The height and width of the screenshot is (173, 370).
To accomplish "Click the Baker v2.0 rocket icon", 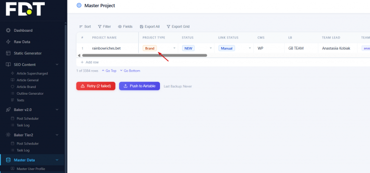I will (8, 110).
